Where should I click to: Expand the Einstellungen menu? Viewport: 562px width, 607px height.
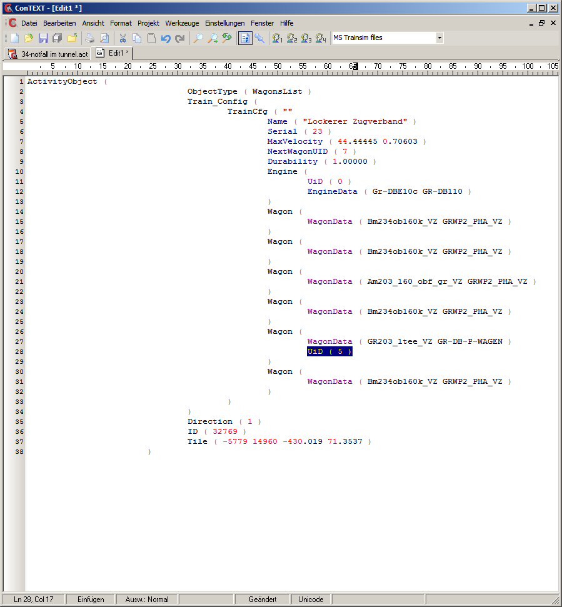point(225,23)
